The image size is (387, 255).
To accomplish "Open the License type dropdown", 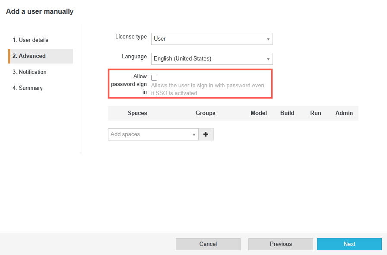I will [212, 39].
